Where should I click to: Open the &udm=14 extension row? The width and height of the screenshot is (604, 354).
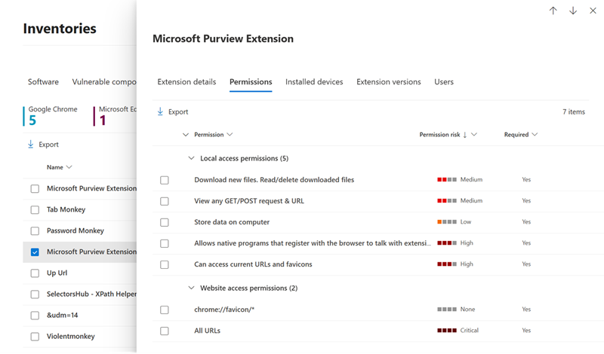pyautogui.click(x=80, y=316)
